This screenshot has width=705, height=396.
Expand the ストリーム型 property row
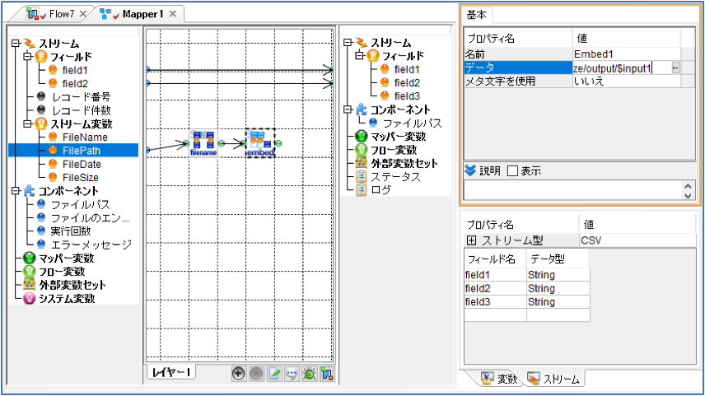pyautogui.click(x=471, y=240)
